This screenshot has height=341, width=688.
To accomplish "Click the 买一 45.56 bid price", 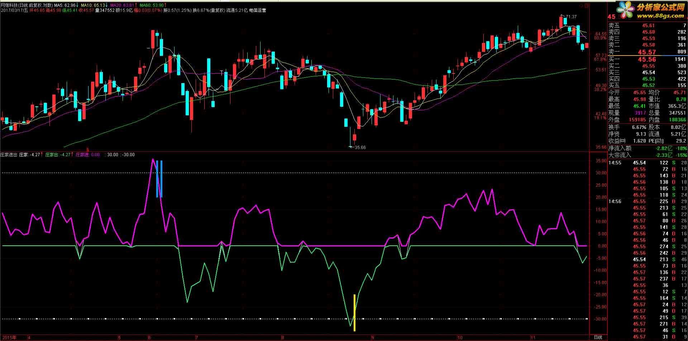I will pos(647,59).
